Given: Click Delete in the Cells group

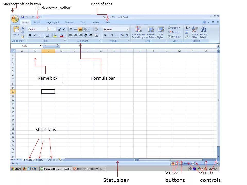Looking at the screenshot, I should coord(174,32).
